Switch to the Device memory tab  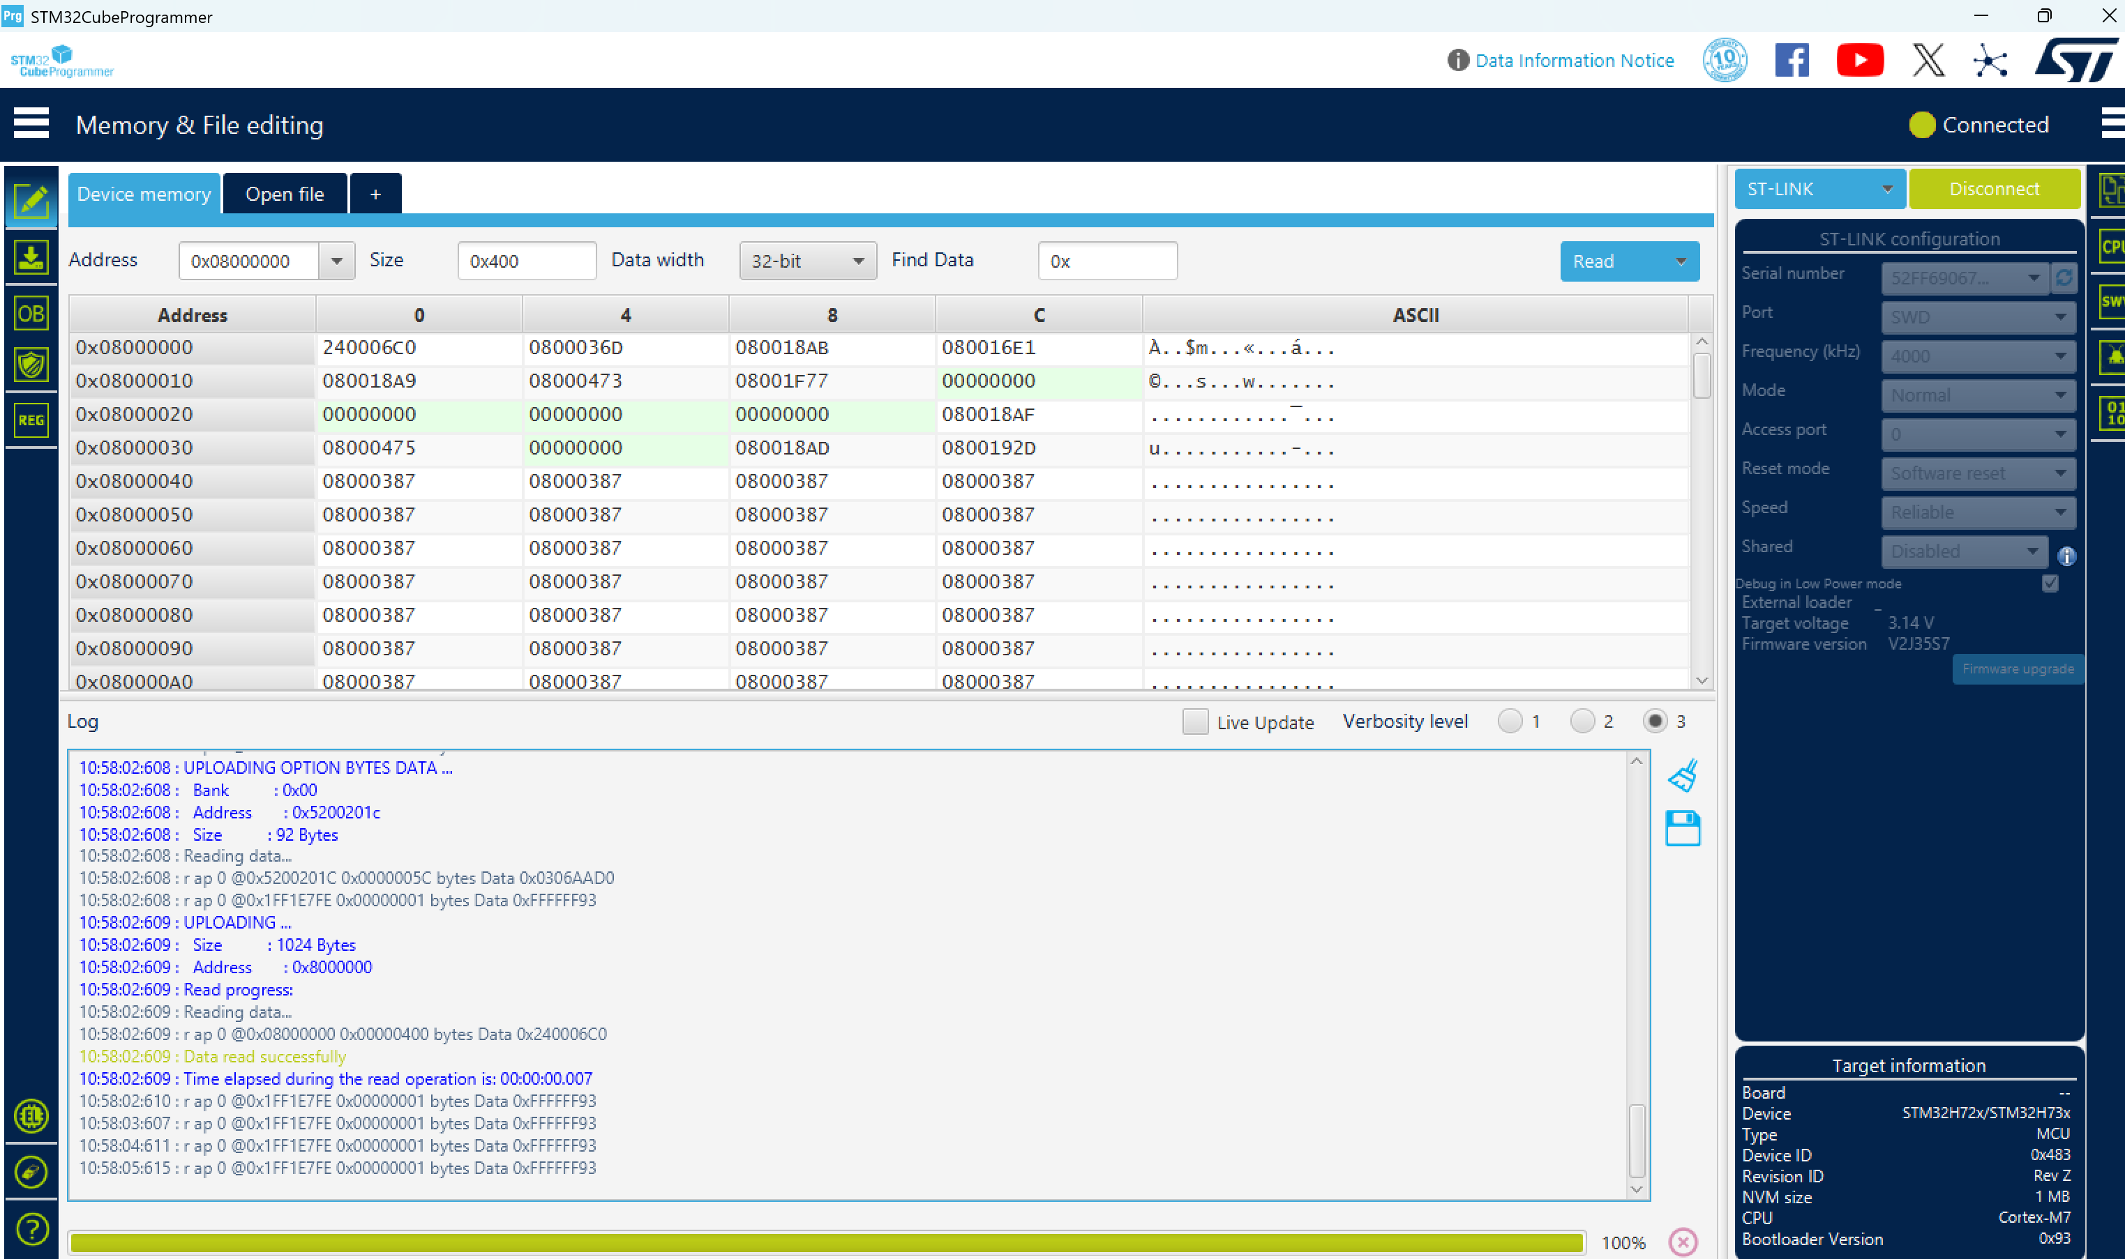pyautogui.click(x=144, y=193)
